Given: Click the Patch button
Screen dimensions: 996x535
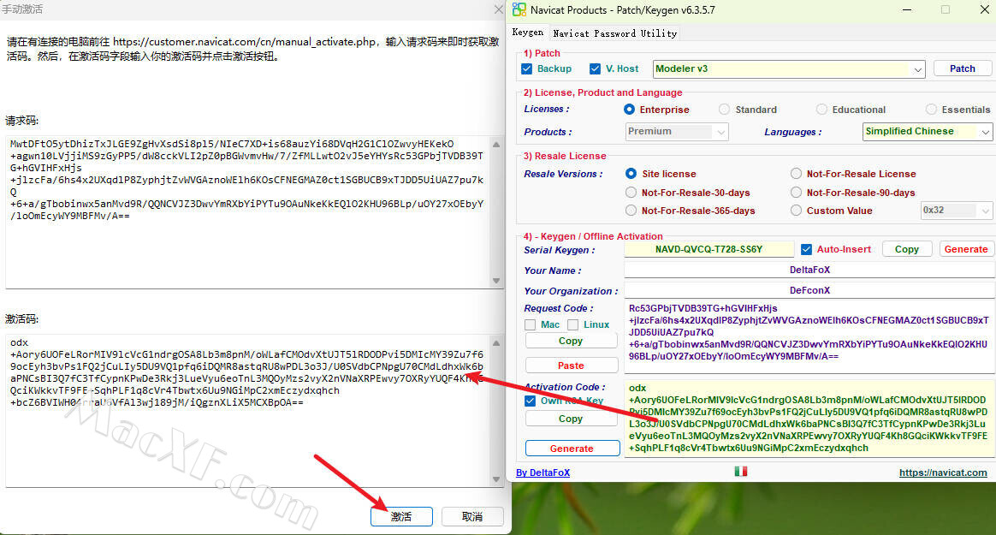Looking at the screenshot, I should [962, 68].
